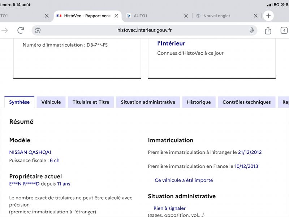Click Ce véhicule a été importé notice
The width and height of the screenshot is (289, 217).
pos(184,180)
